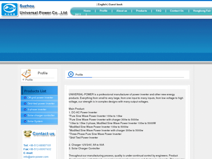212x159 pixels.
Task: Click the UNIV company logo
Action: [9, 10]
